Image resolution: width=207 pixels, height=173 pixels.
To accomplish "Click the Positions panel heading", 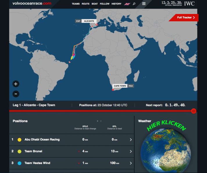I will pos(20,121).
